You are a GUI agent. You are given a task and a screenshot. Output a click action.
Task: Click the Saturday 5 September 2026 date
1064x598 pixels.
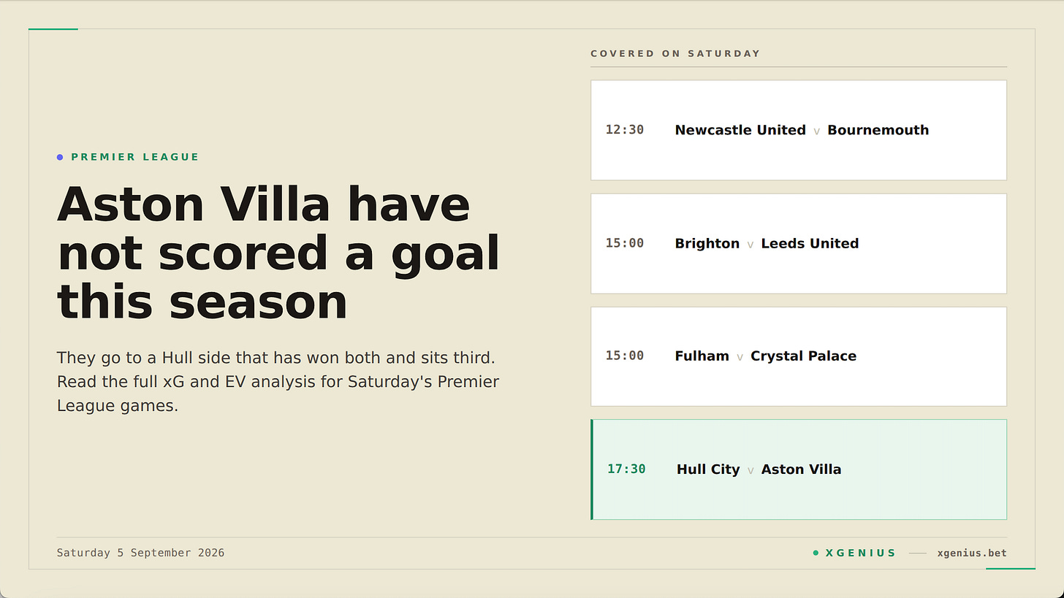(x=141, y=553)
